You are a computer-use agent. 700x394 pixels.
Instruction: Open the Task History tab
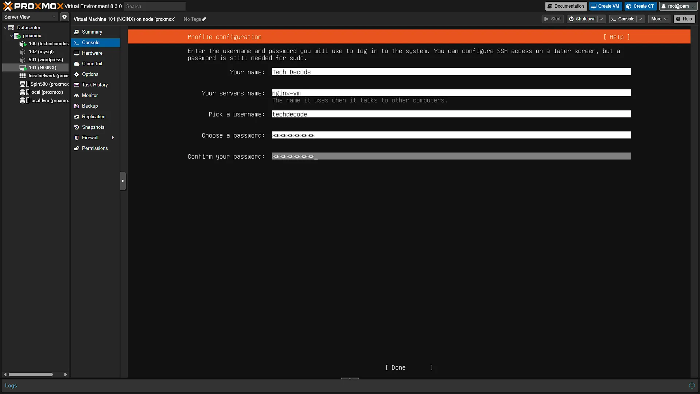(95, 85)
